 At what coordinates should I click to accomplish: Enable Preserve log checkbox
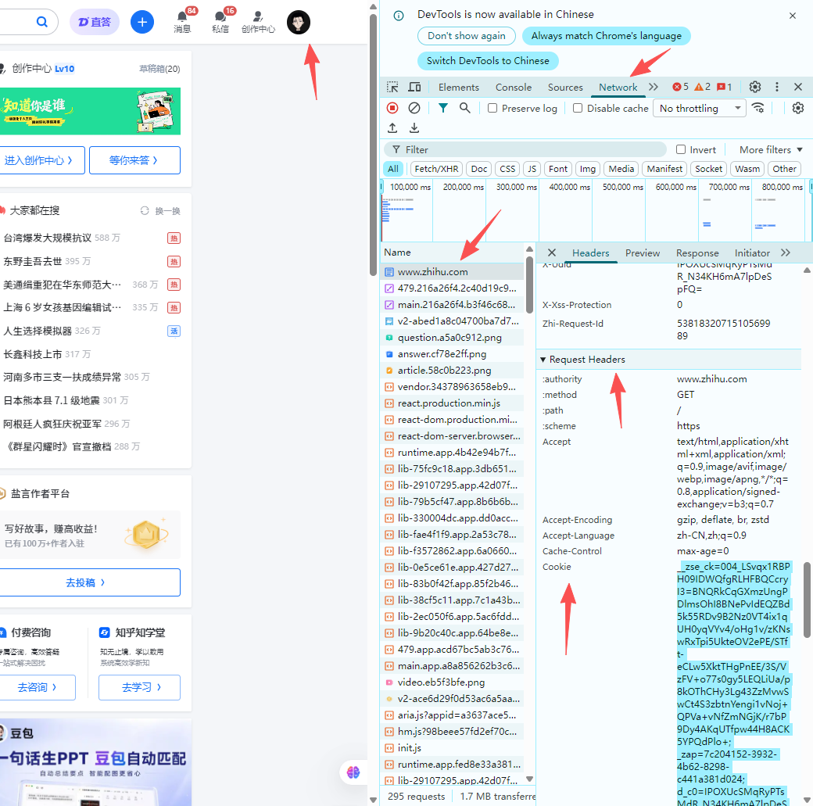click(x=492, y=108)
